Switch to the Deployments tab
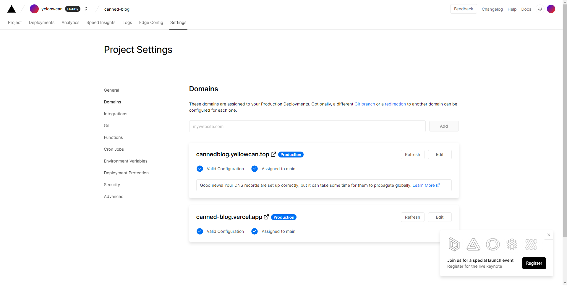 pyautogui.click(x=42, y=22)
